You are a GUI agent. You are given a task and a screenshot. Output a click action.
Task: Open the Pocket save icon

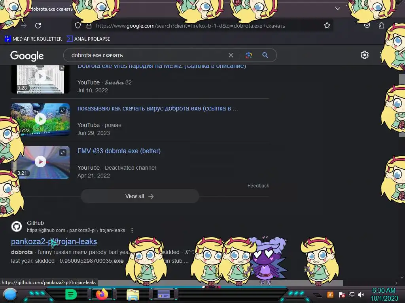coord(367,25)
